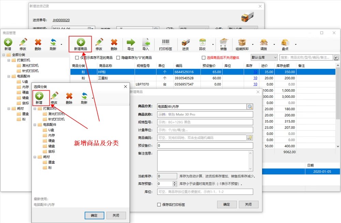Image resolution: width=341 pixels, height=223 pixels.
Task: Collapse 打复印机 node in 选择分类 tree
Action: point(35,108)
